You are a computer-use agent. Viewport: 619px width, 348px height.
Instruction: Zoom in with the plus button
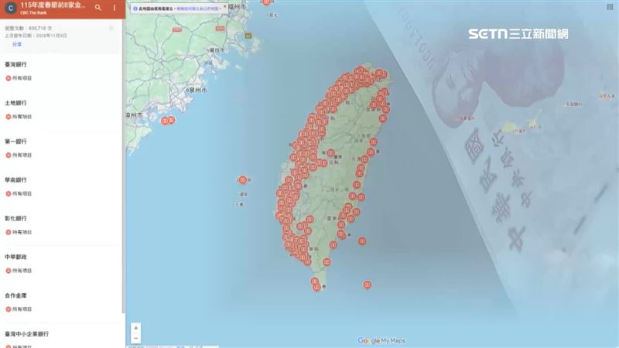tap(136, 328)
